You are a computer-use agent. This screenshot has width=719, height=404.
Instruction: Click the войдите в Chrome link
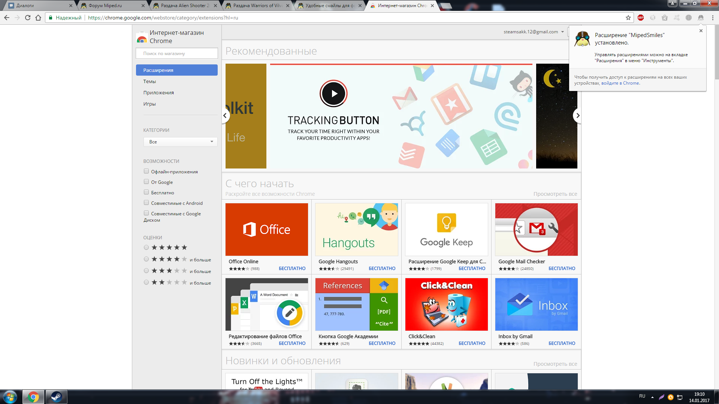[x=620, y=83]
